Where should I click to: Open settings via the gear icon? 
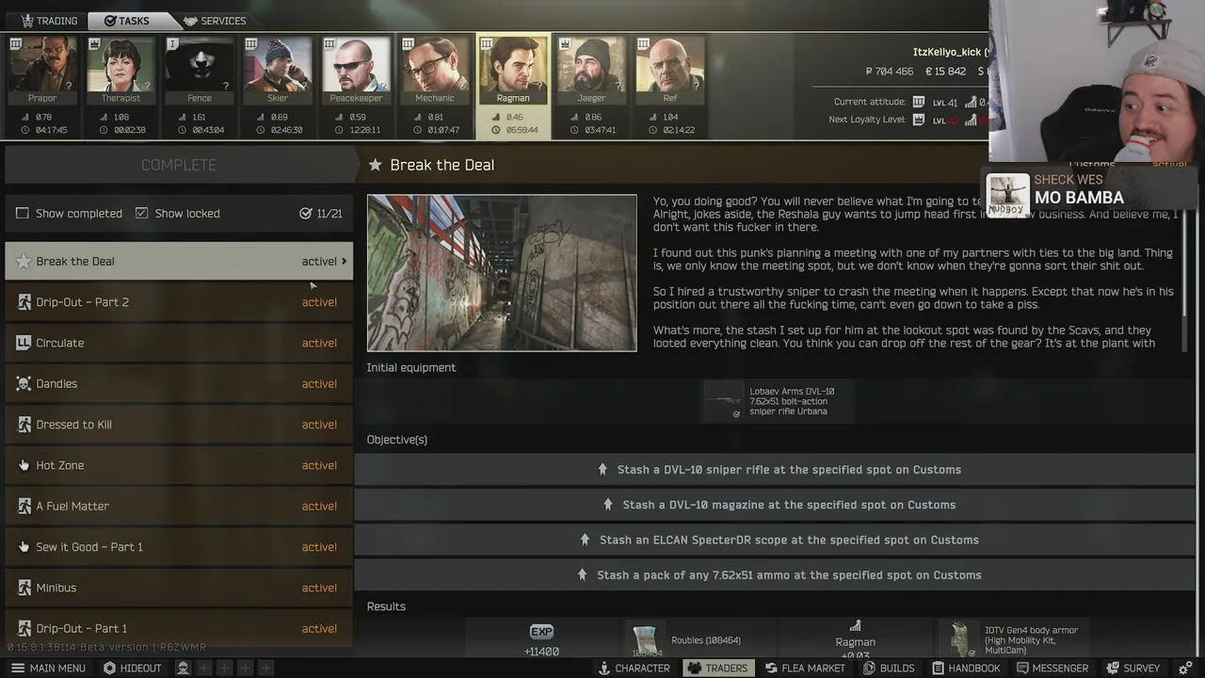coord(1186,668)
